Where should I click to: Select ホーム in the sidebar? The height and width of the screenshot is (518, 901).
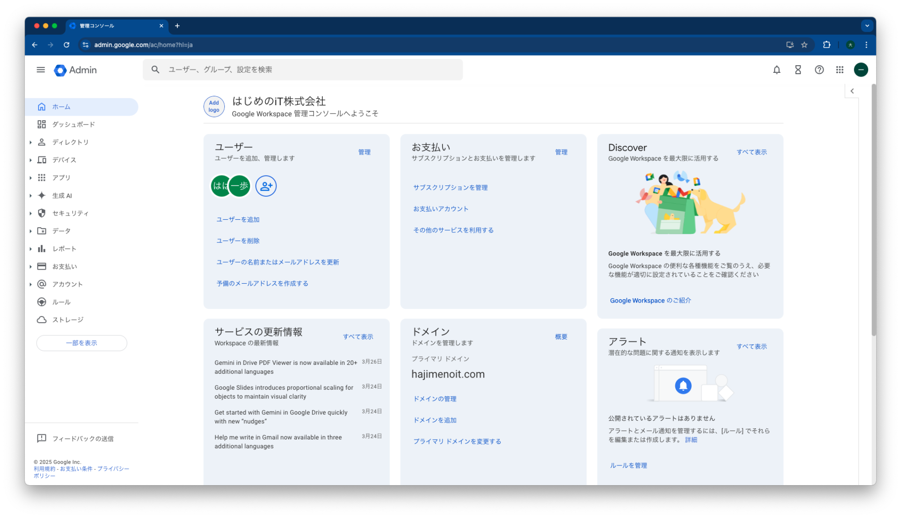(x=82, y=107)
